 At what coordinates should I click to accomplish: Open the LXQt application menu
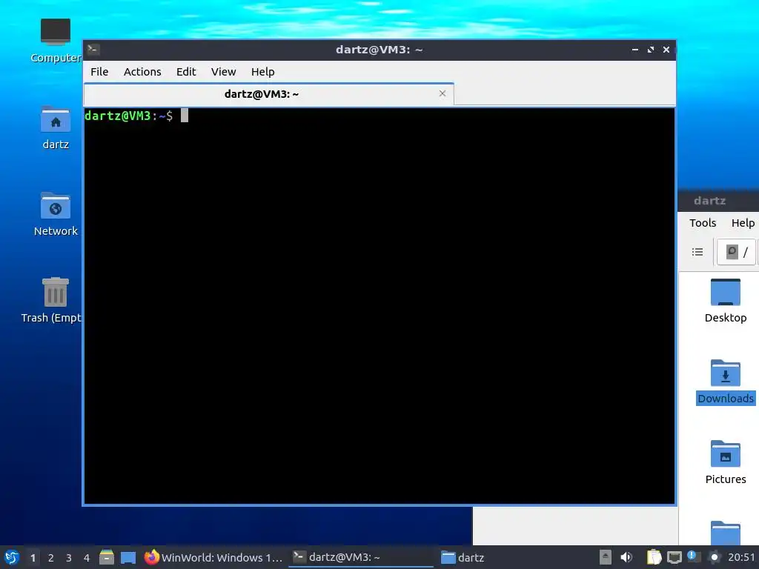12,557
